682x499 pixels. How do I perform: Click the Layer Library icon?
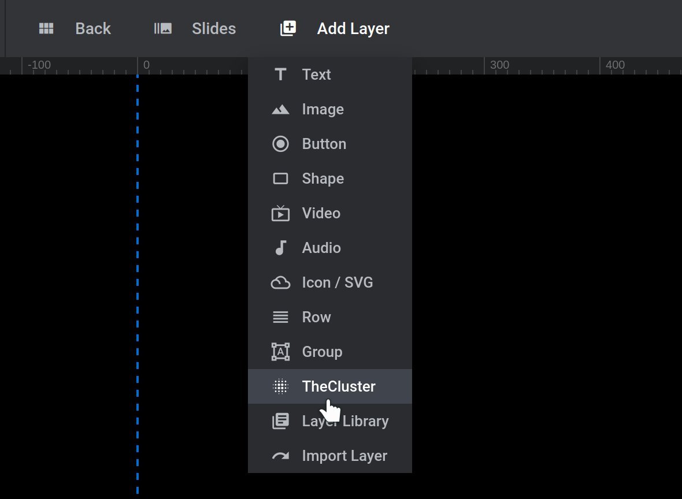[280, 421]
